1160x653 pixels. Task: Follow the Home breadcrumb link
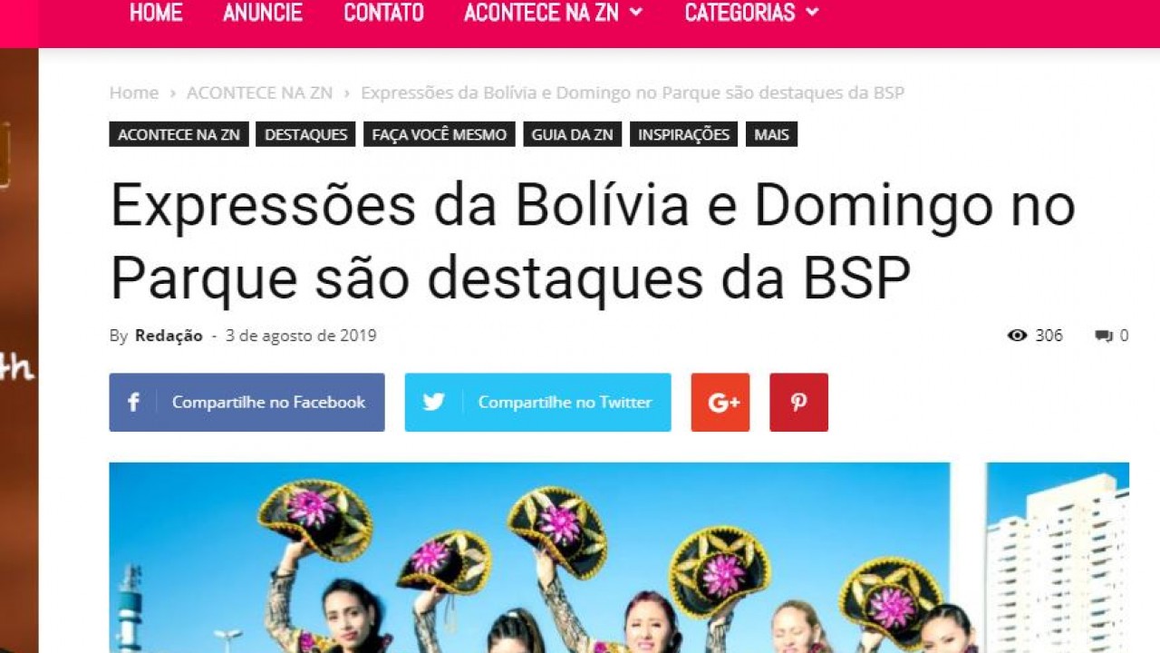click(134, 93)
